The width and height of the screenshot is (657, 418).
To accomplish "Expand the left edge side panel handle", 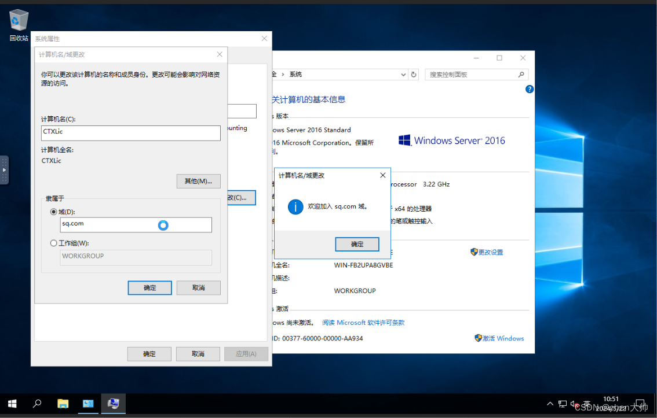I will click(x=4, y=170).
